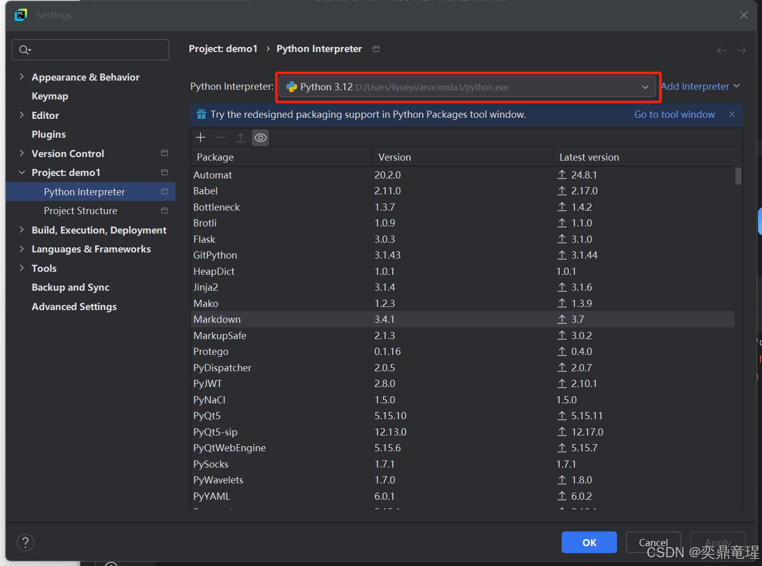Viewport: 762px width, 566px height.
Task: Click the package list scrollbar thumb
Action: [x=739, y=176]
